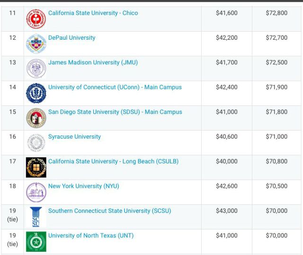This screenshot has width=303, height=255.
Task: Open University of North Texas (UNT) link
Action: click(91, 235)
